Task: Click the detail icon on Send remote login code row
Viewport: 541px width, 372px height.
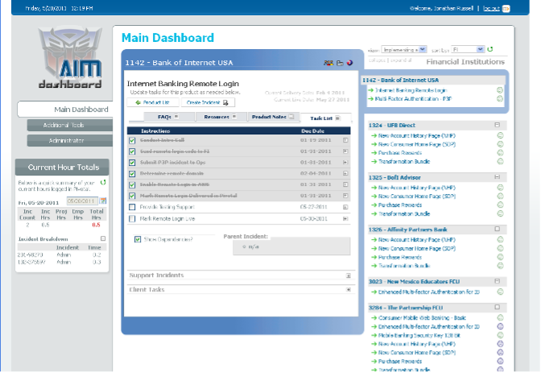Action: click(345, 151)
